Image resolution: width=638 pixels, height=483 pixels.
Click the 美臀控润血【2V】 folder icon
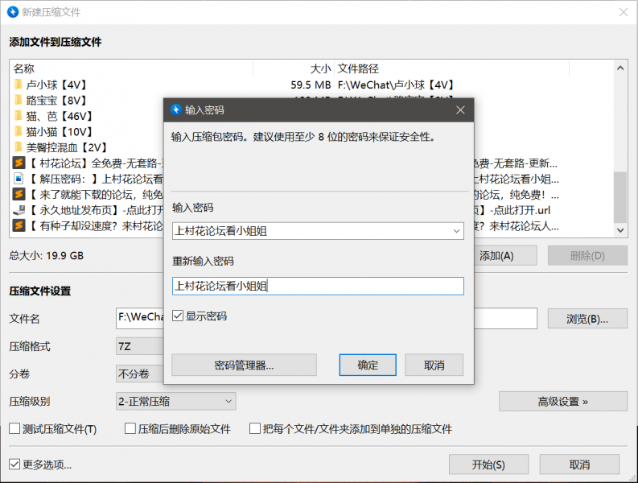tap(18, 147)
